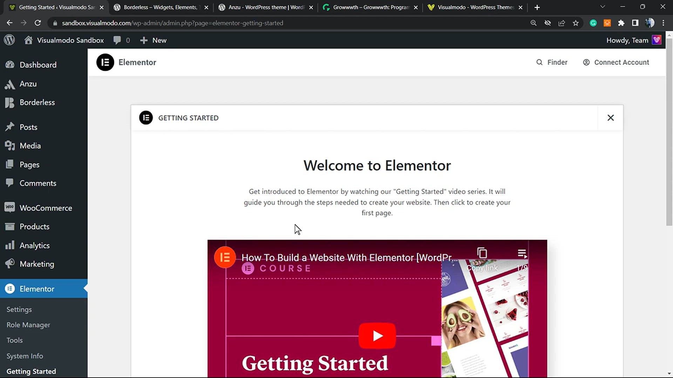The width and height of the screenshot is (673, 378).
Task: Open a new browser tab
Action: pyautogui.click(x=537, y=7)
